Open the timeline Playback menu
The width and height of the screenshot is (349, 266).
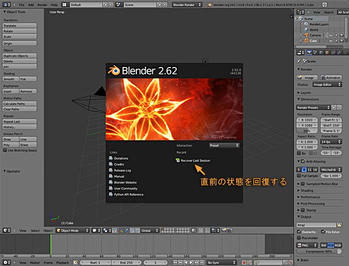tap(63, 262)
